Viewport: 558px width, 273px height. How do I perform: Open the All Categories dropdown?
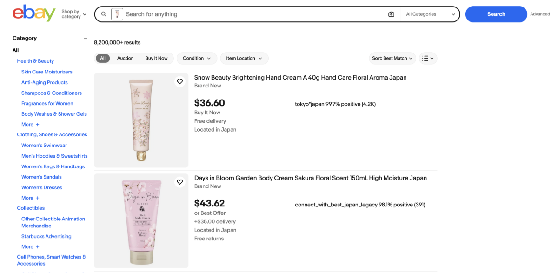pyautogui.click(x=430, y=14)
